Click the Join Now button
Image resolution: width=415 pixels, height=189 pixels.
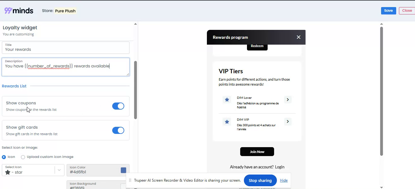257,152
